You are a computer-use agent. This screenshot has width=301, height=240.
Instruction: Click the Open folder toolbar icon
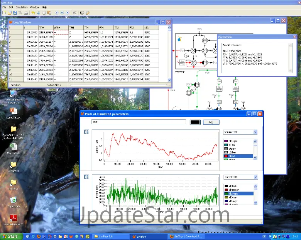click(9, 13)
